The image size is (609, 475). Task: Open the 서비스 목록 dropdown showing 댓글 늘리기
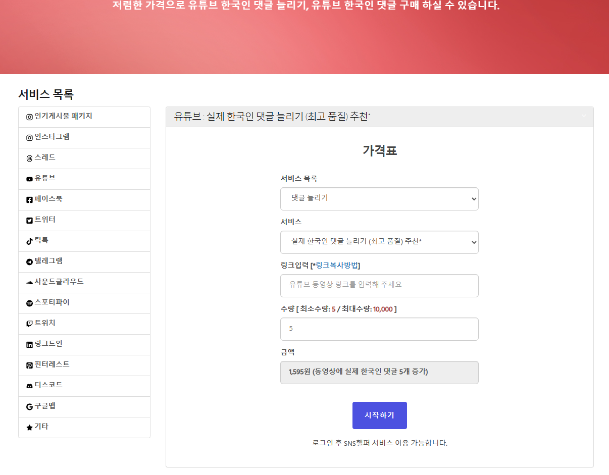(379, 198)
